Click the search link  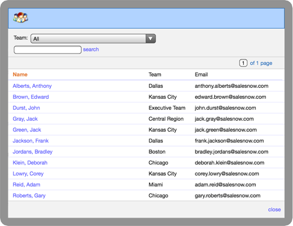pyautogui.click(x=91, y=50)
